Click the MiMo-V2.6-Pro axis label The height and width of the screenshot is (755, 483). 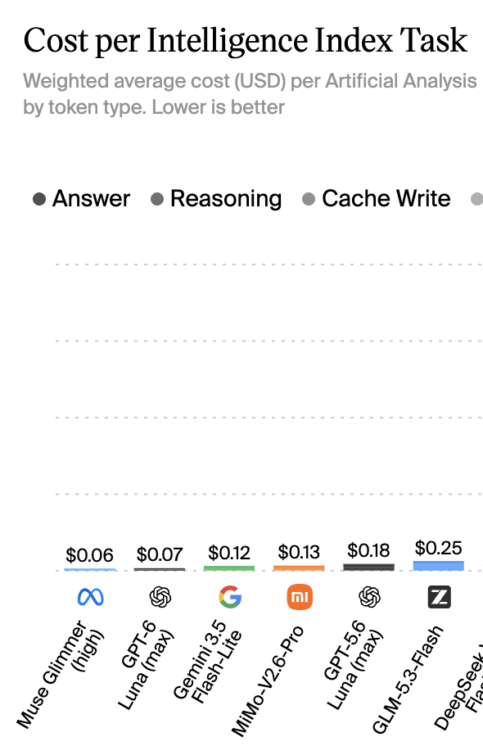(x=268, y=681)
